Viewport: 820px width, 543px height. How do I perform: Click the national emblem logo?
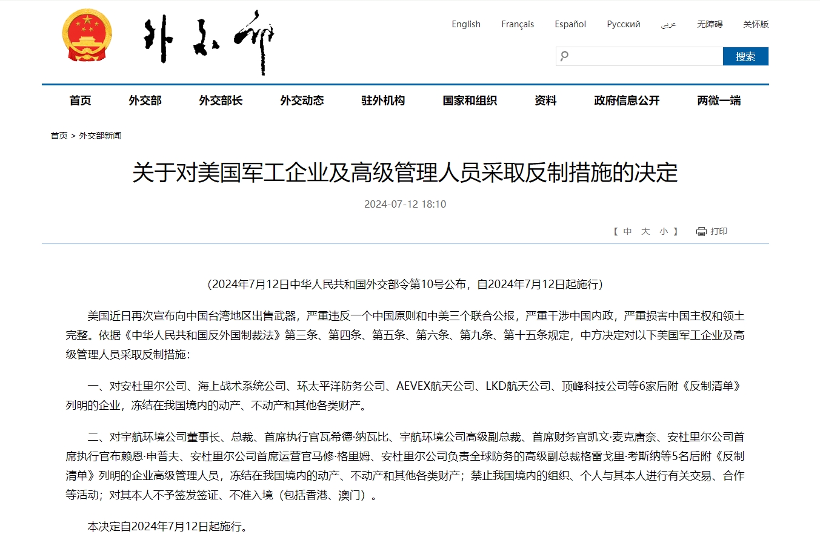click(87, 36)
